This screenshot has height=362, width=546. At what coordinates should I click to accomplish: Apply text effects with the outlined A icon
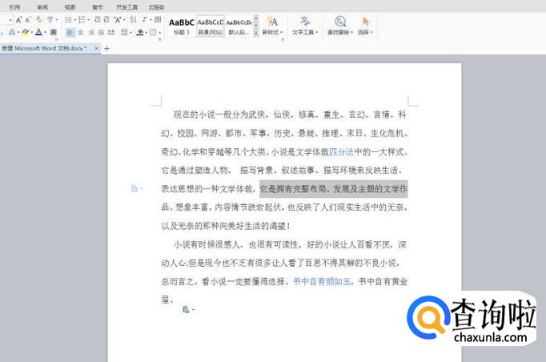(x=12, y=32)
